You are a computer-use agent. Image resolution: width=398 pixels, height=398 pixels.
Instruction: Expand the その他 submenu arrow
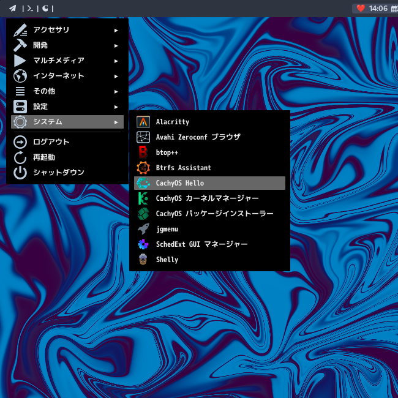click(x=116, y=92)
